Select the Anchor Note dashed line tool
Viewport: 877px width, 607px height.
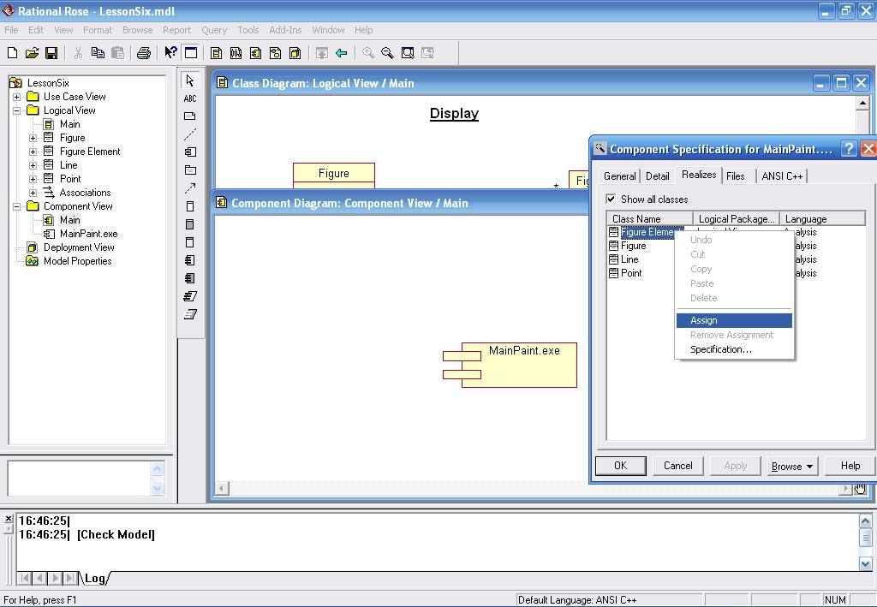coord(190,134)
